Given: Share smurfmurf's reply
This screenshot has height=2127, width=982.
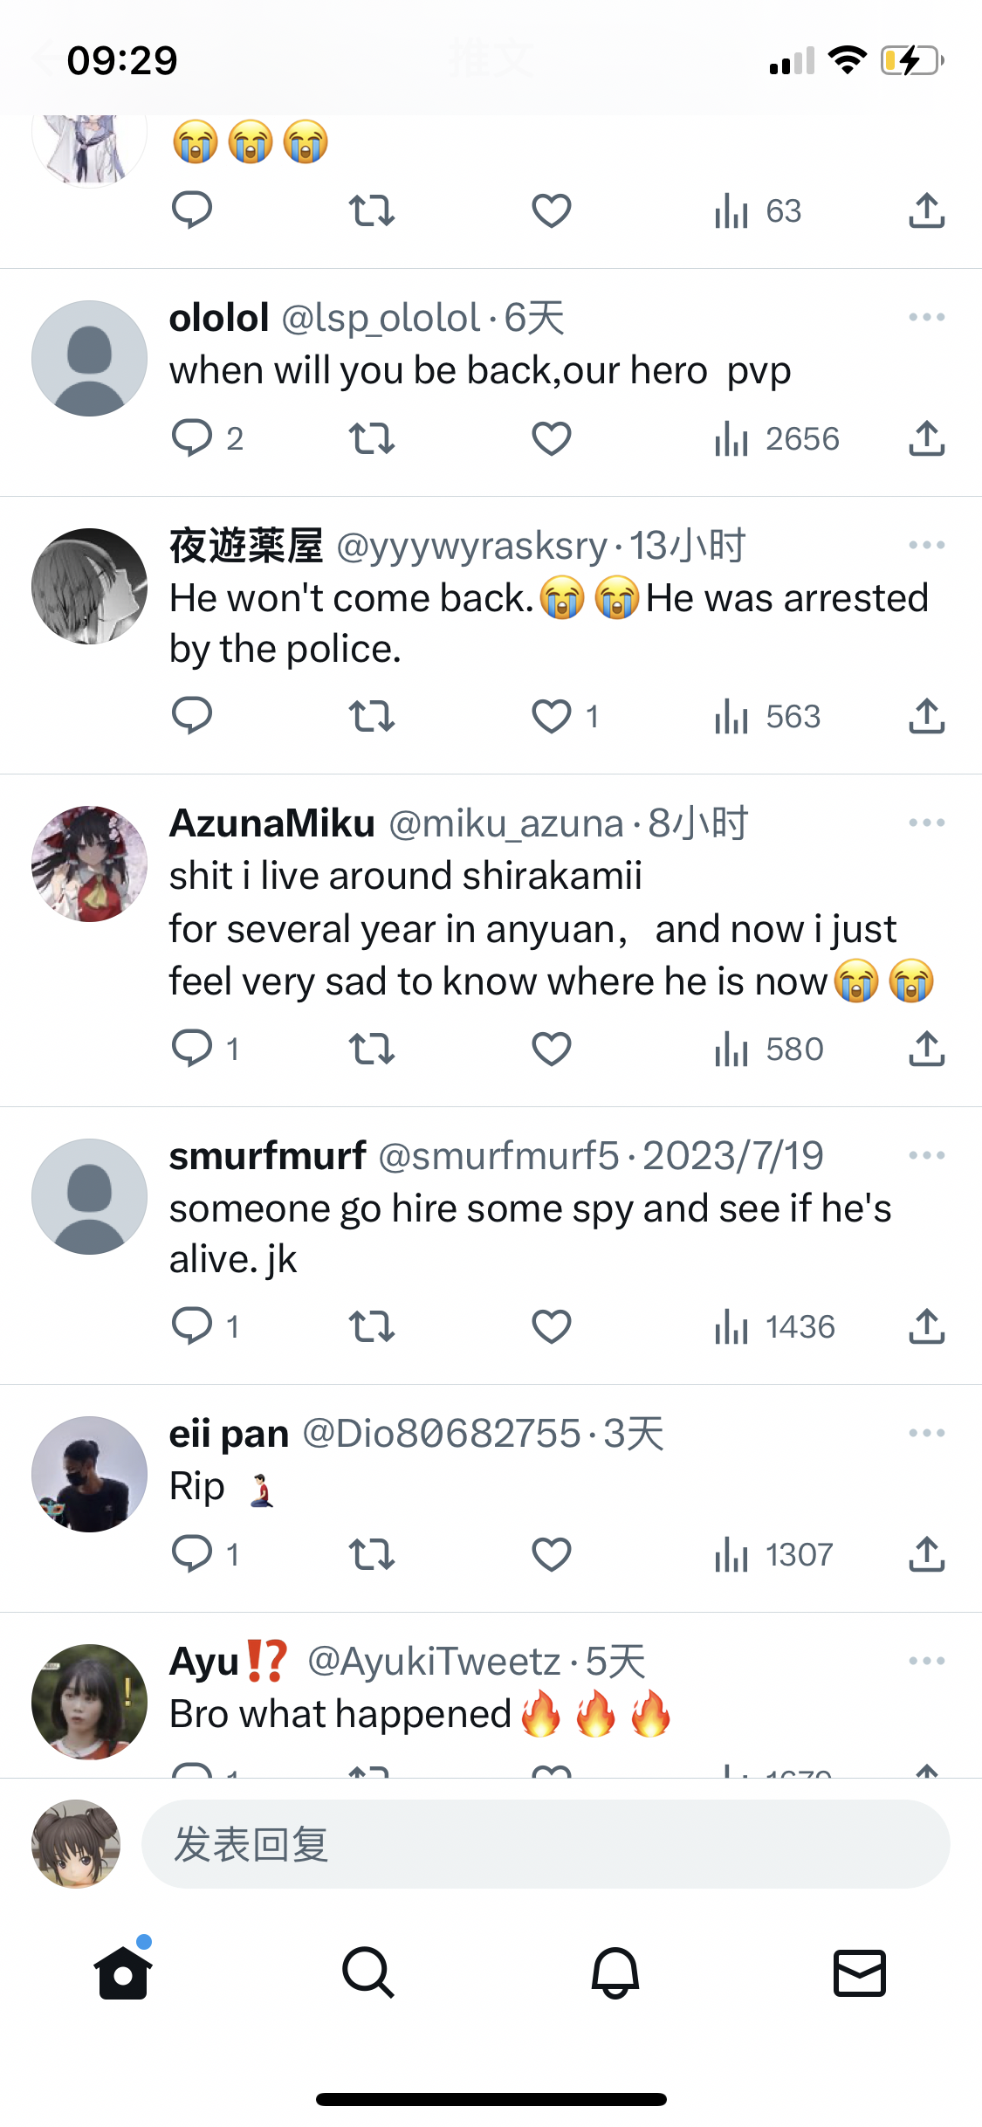Looking at the screenshot, I should [x=926, y=1327].
